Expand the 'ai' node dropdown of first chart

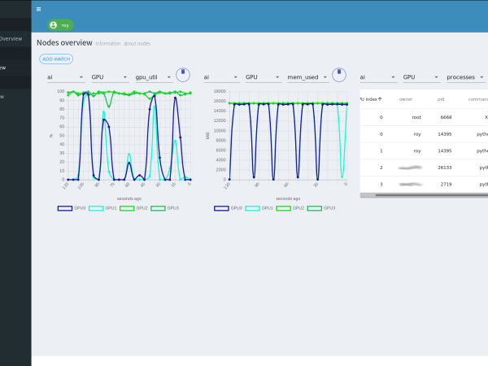point(65,77)
